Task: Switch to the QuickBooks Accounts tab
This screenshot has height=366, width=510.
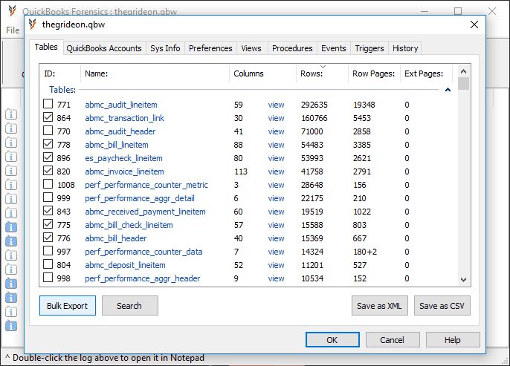Action: (x=104, y=48)
